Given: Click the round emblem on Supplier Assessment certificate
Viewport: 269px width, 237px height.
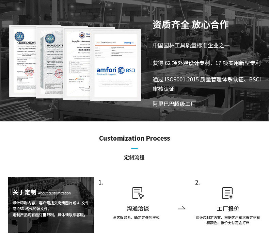Looking at the screenshot, I should pos(82,35).
